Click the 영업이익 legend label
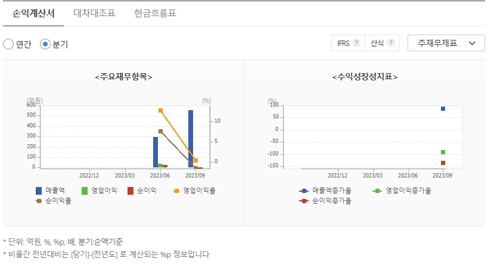Image resolution: width=494 pixels, height=268 pixels. (x=104, y=191)
